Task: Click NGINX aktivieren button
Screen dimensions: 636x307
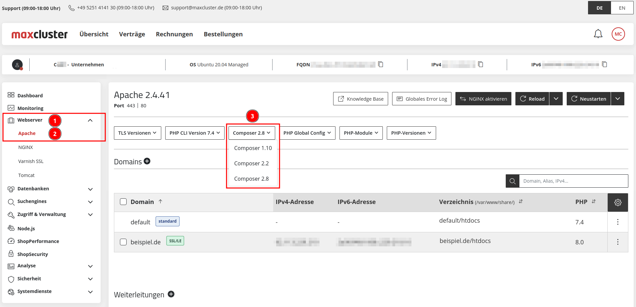Action: (483, 99)
